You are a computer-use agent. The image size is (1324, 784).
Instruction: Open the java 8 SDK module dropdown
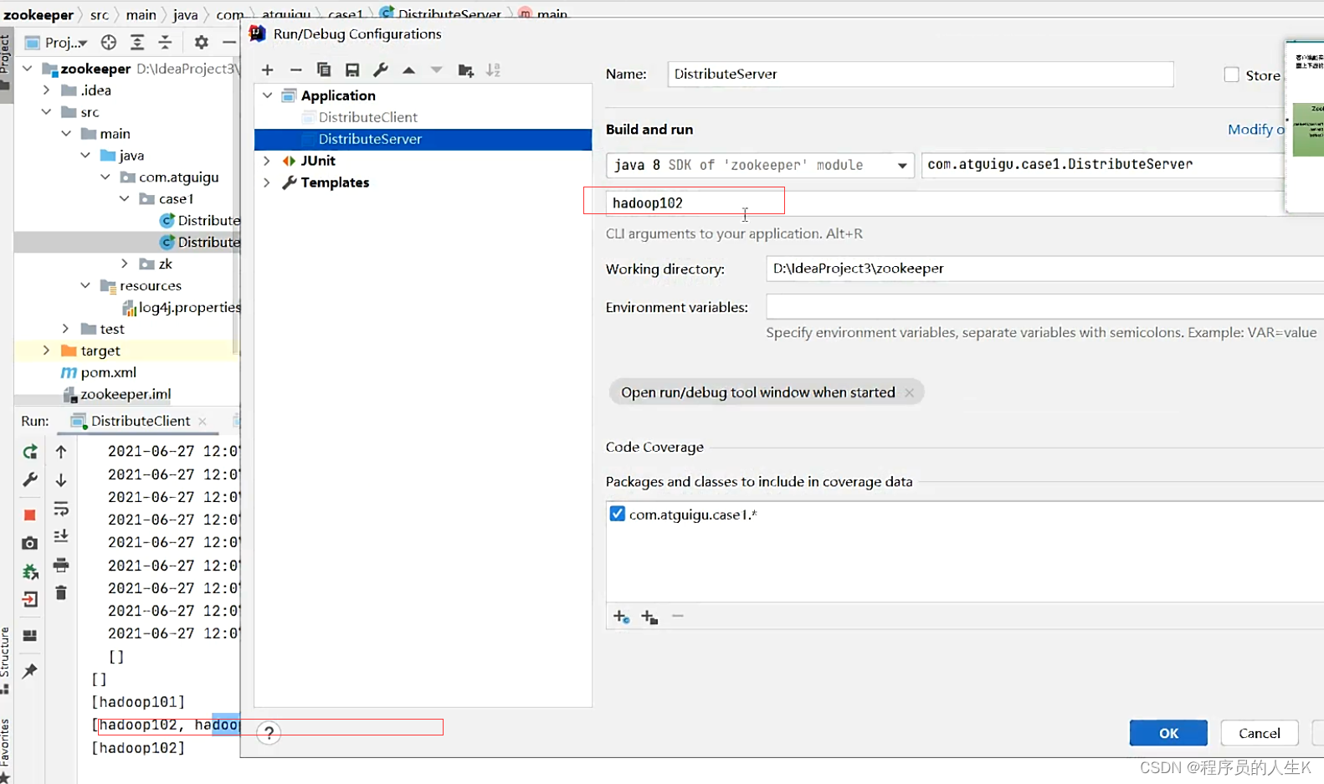(901, 166)
